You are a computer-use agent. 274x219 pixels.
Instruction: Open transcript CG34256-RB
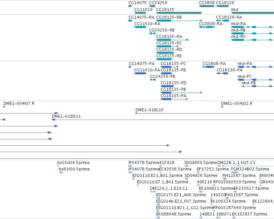(x=162, y=30)
